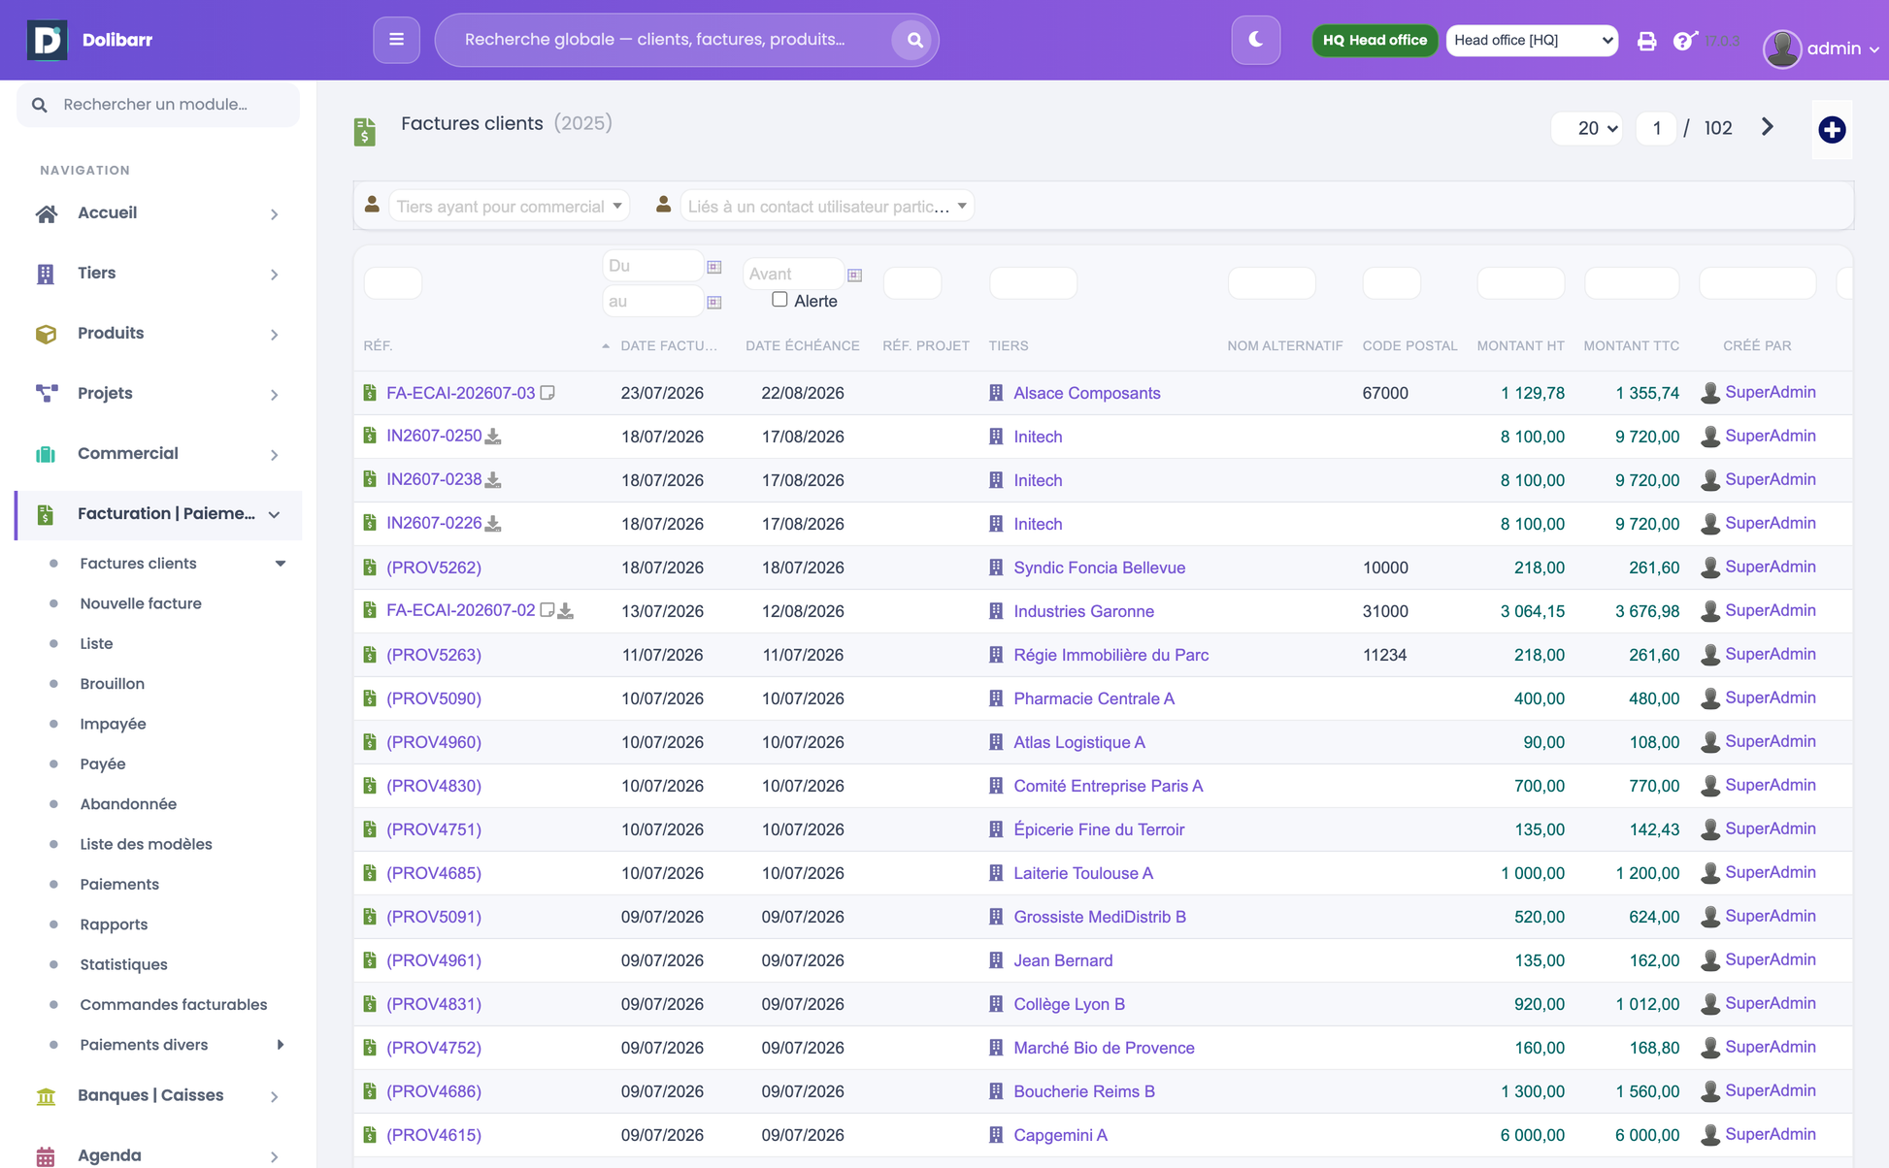The height and width of the screenshot is (1168, 1889).
Task: Click the HQ Head office badge
Action: (x=1374, y=40)
